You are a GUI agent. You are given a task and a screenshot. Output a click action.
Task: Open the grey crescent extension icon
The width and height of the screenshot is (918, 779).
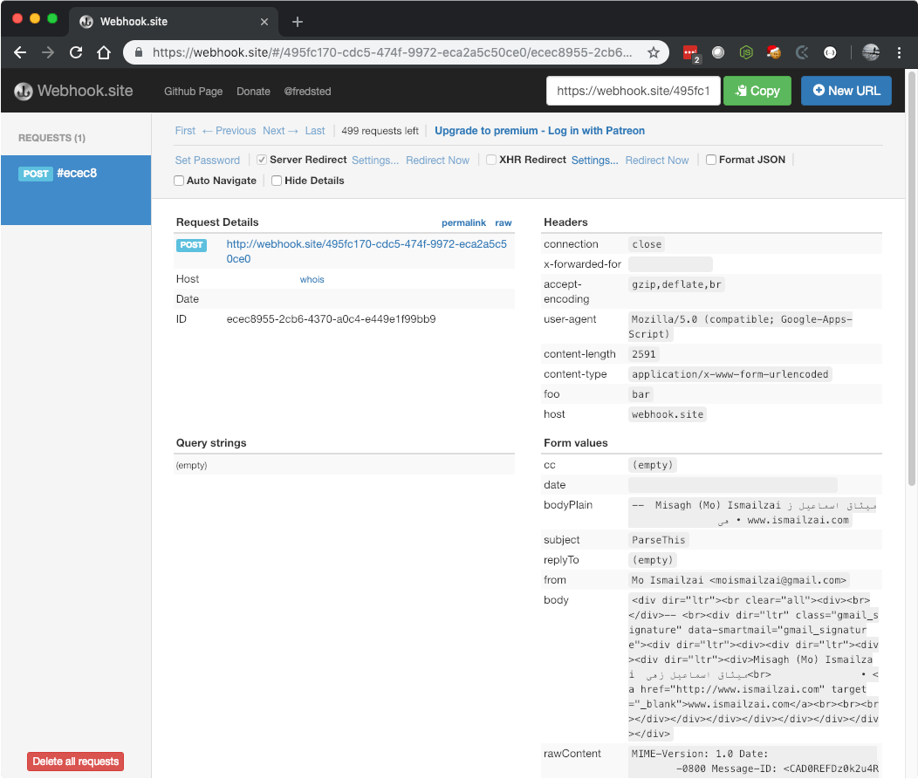click(802, 52)
